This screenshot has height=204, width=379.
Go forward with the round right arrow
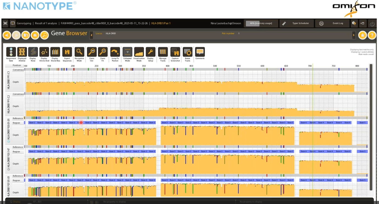16,35
